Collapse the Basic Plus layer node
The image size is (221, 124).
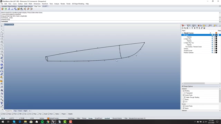pos(184,39)
